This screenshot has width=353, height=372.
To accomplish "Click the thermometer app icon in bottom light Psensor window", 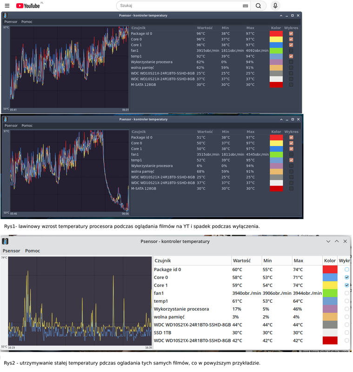I will 5,241.
